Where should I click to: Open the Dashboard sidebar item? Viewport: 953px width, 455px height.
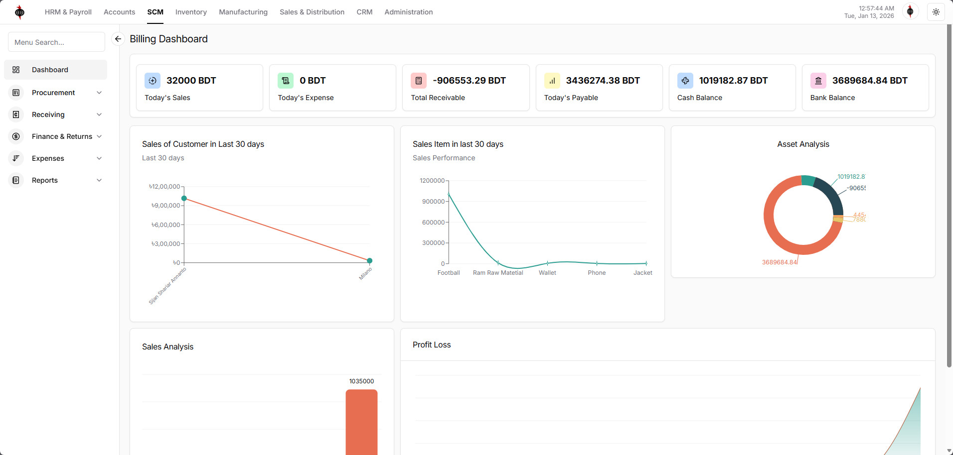55,70
